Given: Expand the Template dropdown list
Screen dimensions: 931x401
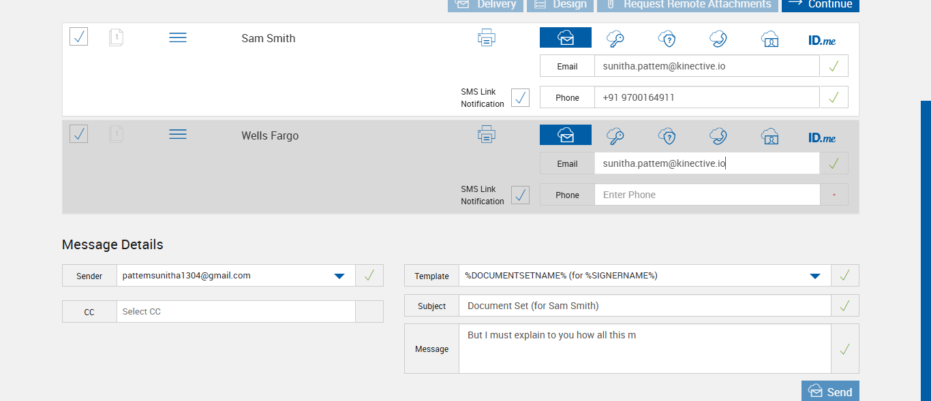Looking at the screenshot, I should coord(814,276).
